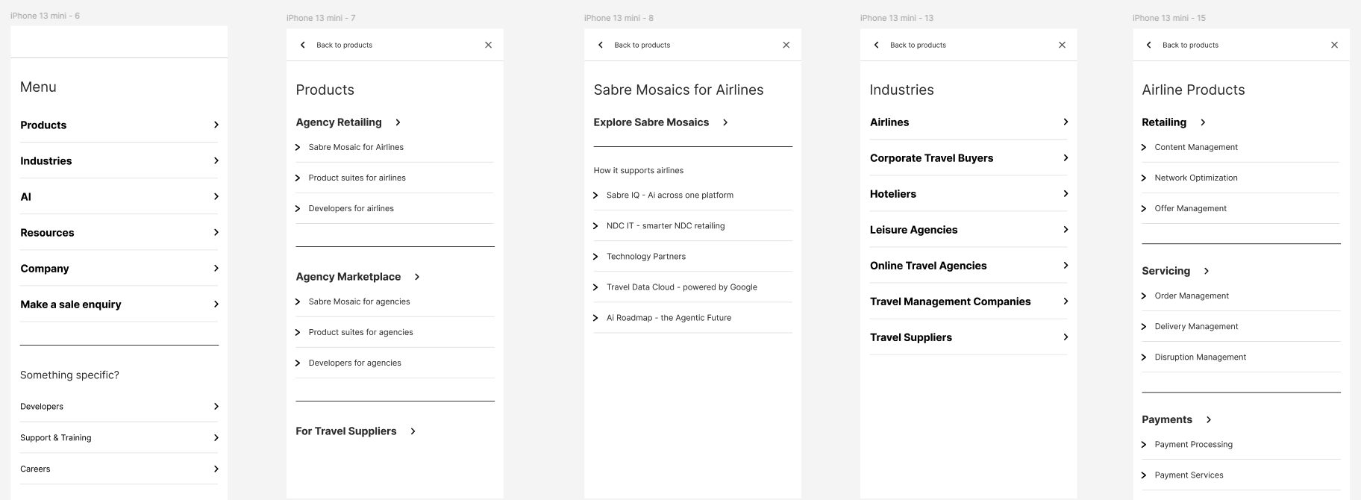Click the back arrow in iPhone 13 mini - 7 frame

302,45
